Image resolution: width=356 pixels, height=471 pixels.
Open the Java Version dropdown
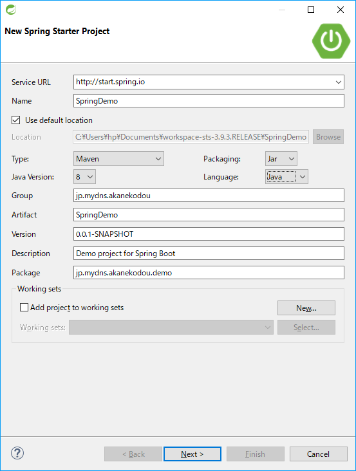coord(85,176)
